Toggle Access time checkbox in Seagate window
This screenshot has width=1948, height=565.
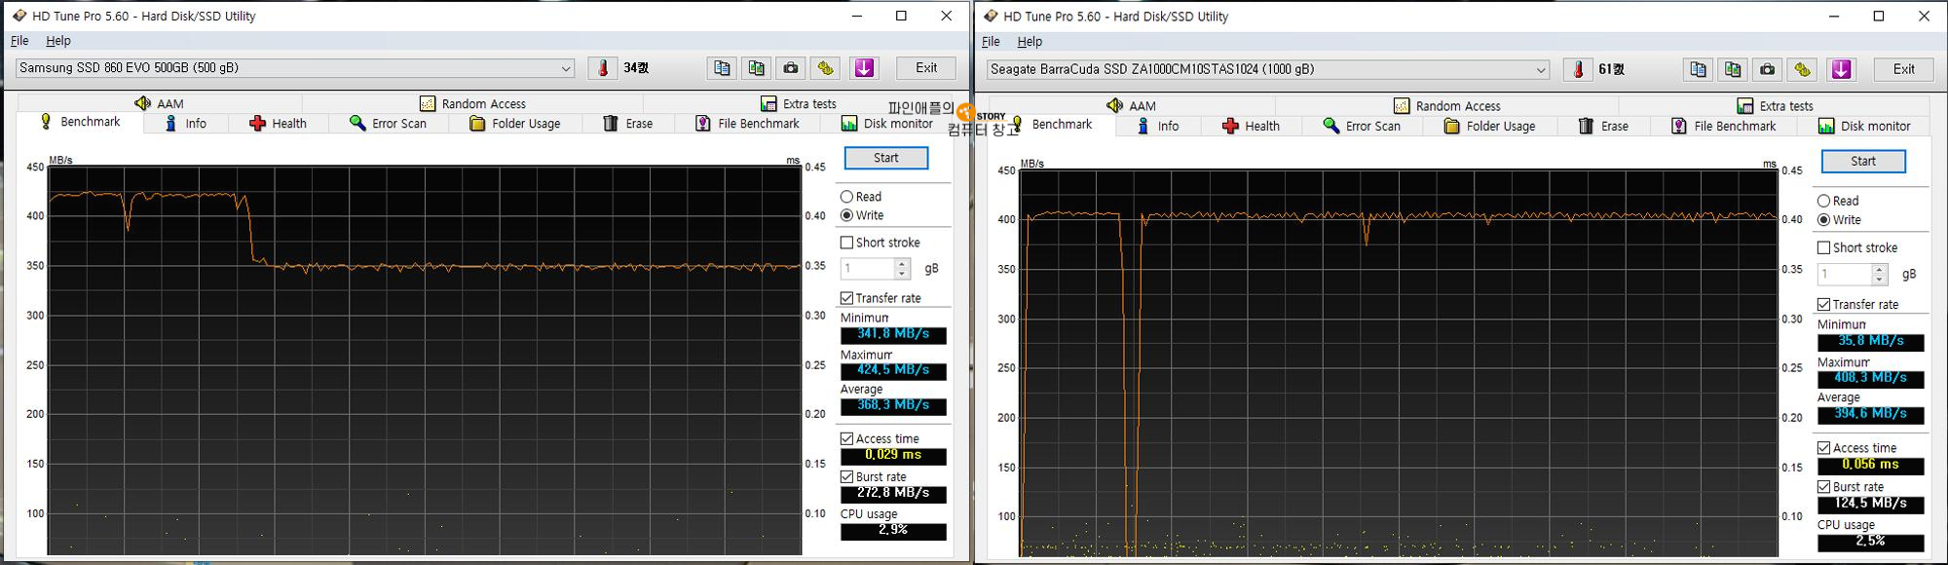[1823, 448]
